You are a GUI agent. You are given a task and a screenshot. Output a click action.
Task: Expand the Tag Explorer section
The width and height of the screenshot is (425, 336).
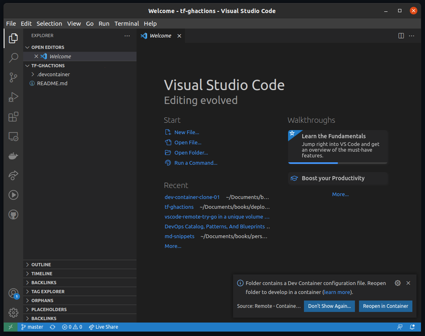pos(80,292)
